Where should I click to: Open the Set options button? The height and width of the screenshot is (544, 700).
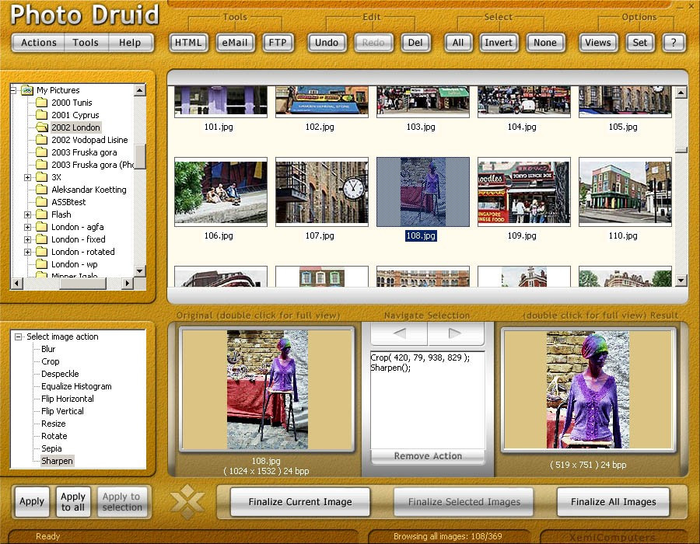640,43
